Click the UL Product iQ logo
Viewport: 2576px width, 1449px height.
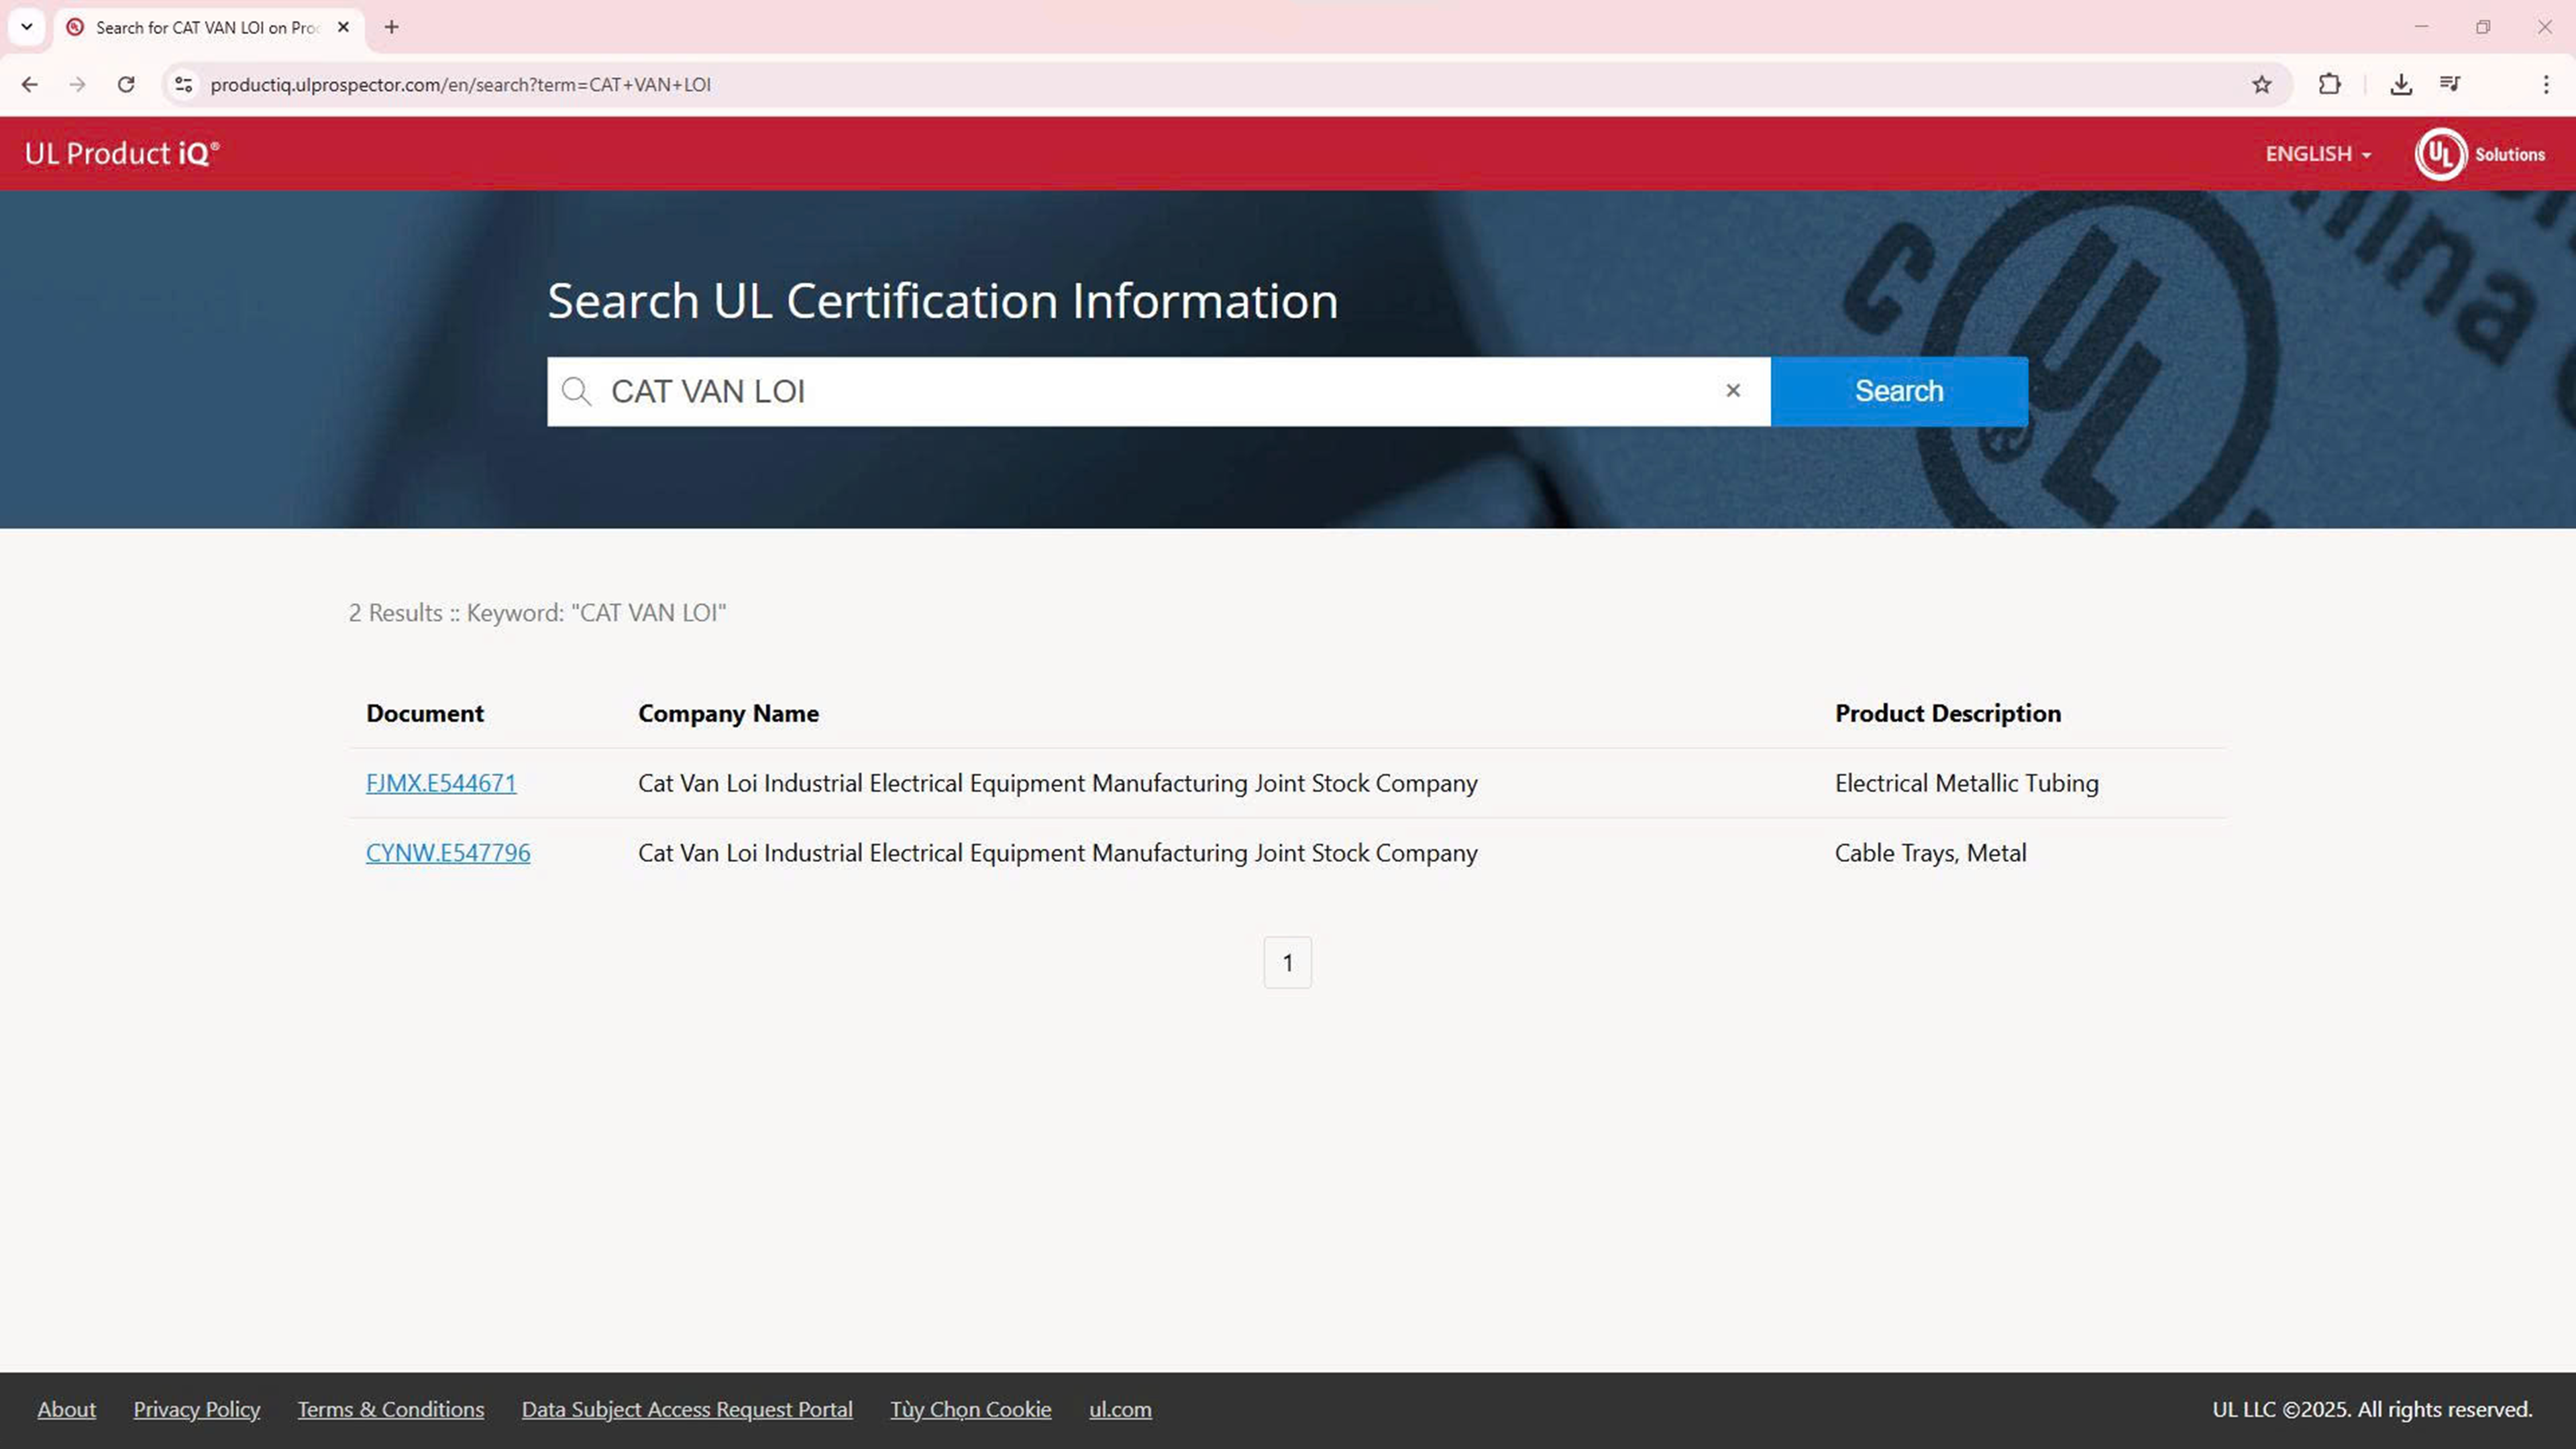pos(122,154)
